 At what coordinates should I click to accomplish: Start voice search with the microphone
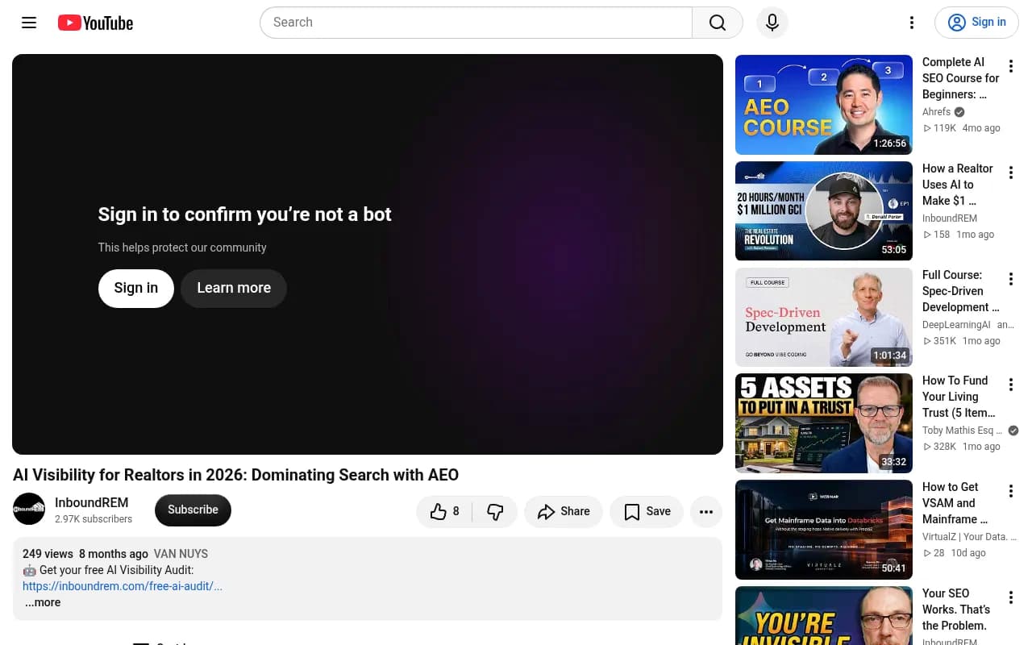tap(772, 23)
